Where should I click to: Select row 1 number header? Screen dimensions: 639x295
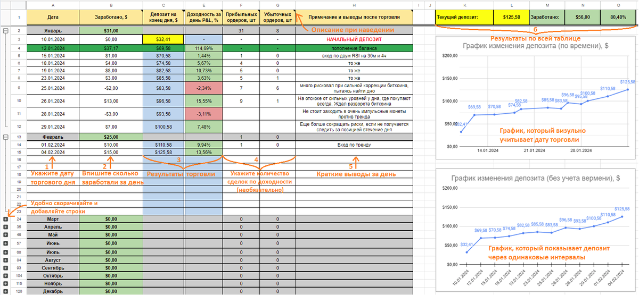(x=18, y=18)
